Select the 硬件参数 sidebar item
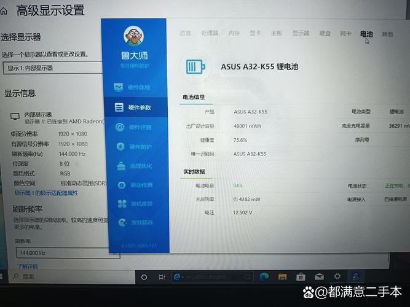The height and width of the screenshot is (307, 410). 135,107
